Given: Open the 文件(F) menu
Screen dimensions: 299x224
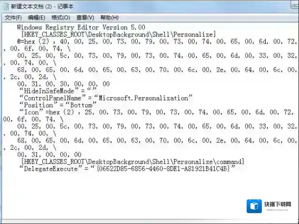Looking at the screenshot, I should [x=13, y=18].
